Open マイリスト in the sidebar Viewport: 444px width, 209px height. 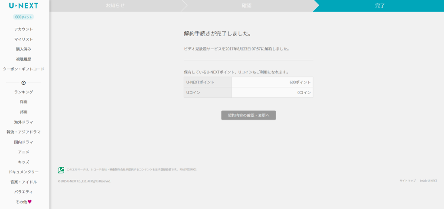coord(23,39)
